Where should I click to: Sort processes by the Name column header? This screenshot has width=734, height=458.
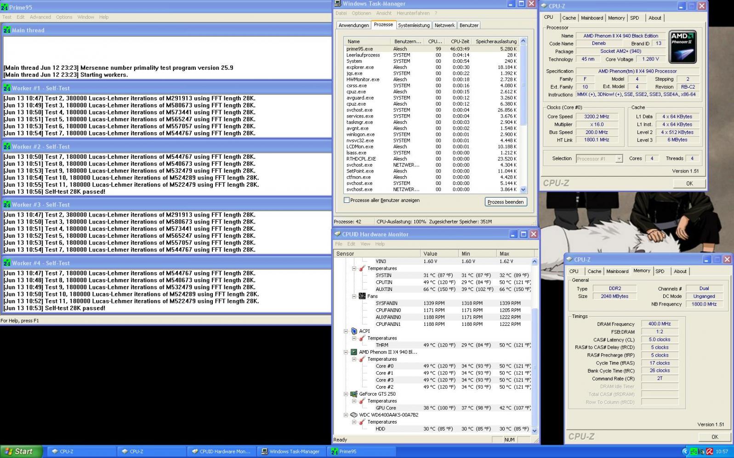[x=367, y=41]
